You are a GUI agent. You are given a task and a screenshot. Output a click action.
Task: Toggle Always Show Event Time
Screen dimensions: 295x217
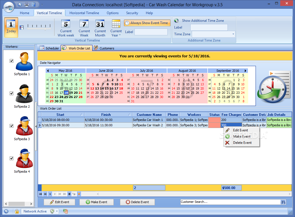pyautogui.click(x=147, y=23)
